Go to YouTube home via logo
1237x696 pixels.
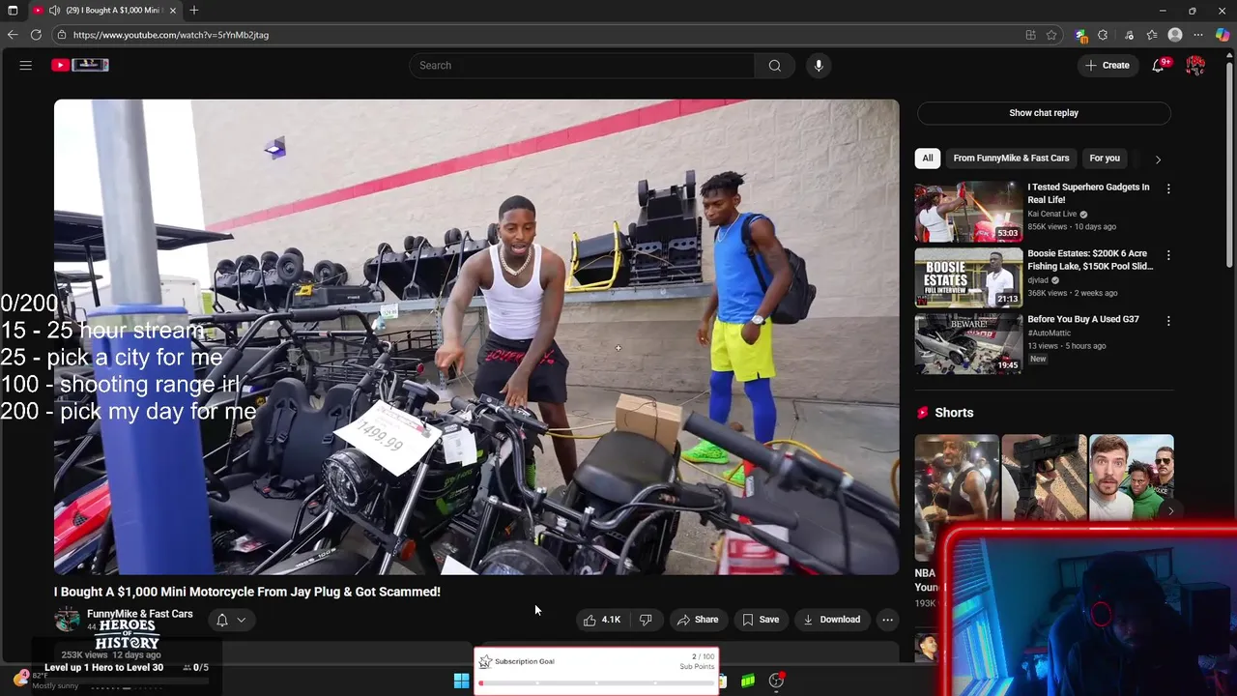tap(80, 65)
